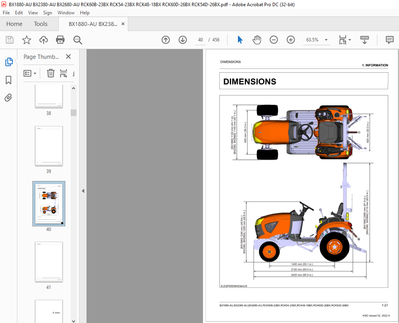The width and height of the screenshot is (399, 323).
Task: Print the document
Action: point(60,40)
